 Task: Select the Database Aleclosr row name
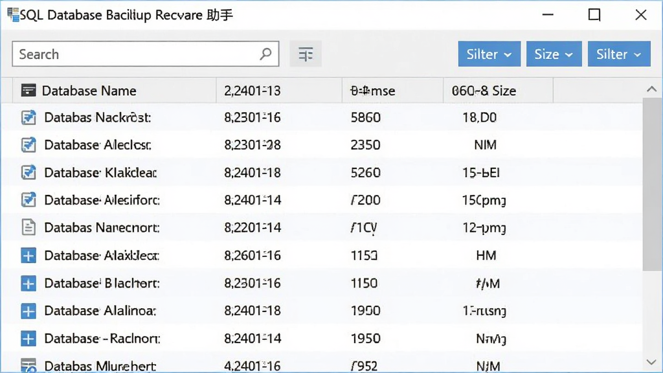[x=97, y=144]
